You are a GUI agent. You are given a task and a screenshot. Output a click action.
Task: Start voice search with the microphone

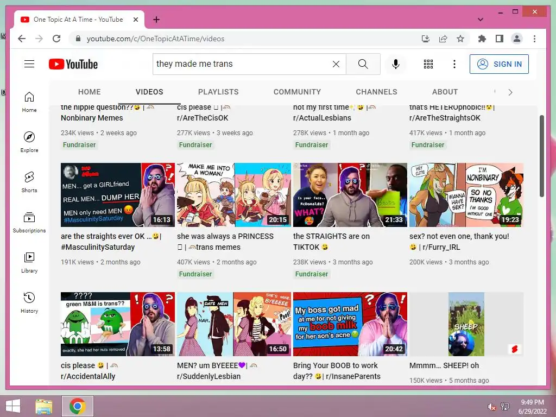(x=396, y=64)
